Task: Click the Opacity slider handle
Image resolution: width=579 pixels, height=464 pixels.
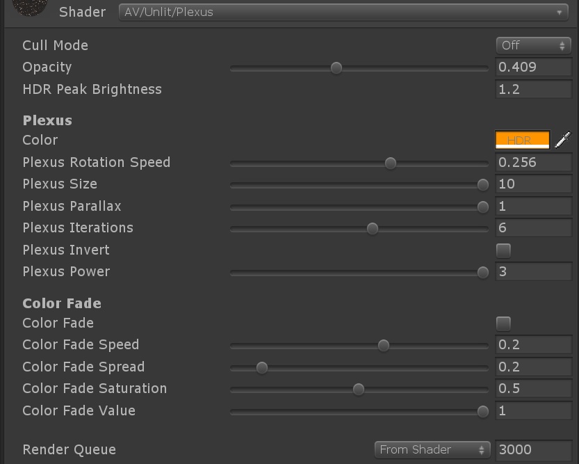Action: coord(336,67)
